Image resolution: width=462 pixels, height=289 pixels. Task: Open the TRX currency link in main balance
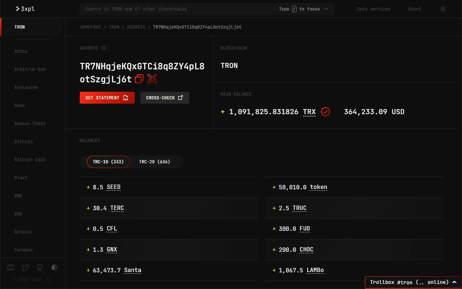[x=309, y=112]
